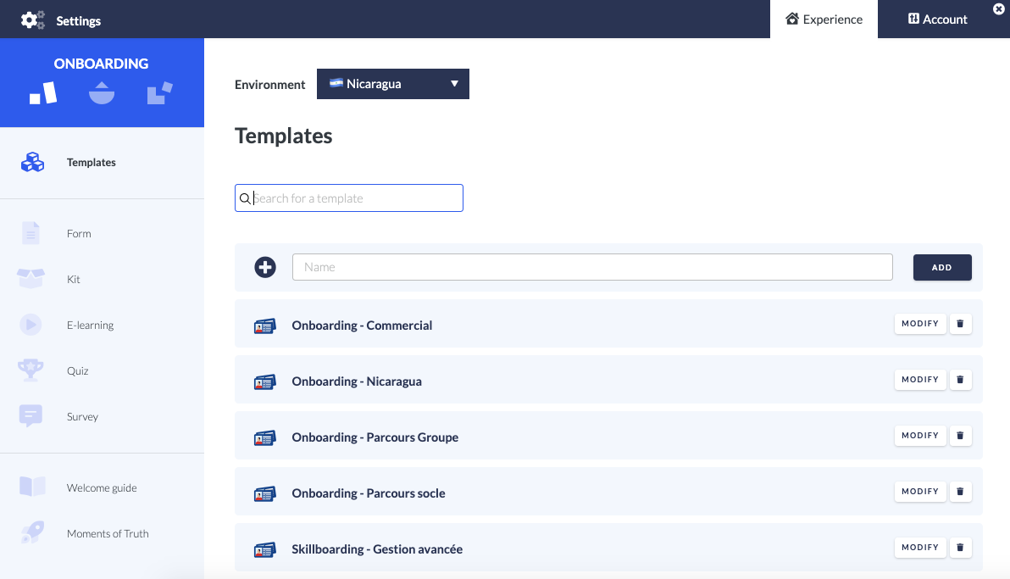Modify the Skillboarding - Gestion avancée template

pos(920,548)
